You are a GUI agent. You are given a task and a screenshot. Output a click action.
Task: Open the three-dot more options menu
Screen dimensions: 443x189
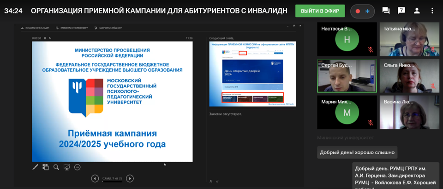point(432,11)
